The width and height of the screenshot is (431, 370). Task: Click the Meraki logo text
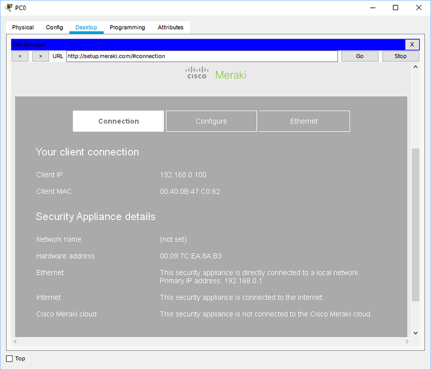[231, 75]
